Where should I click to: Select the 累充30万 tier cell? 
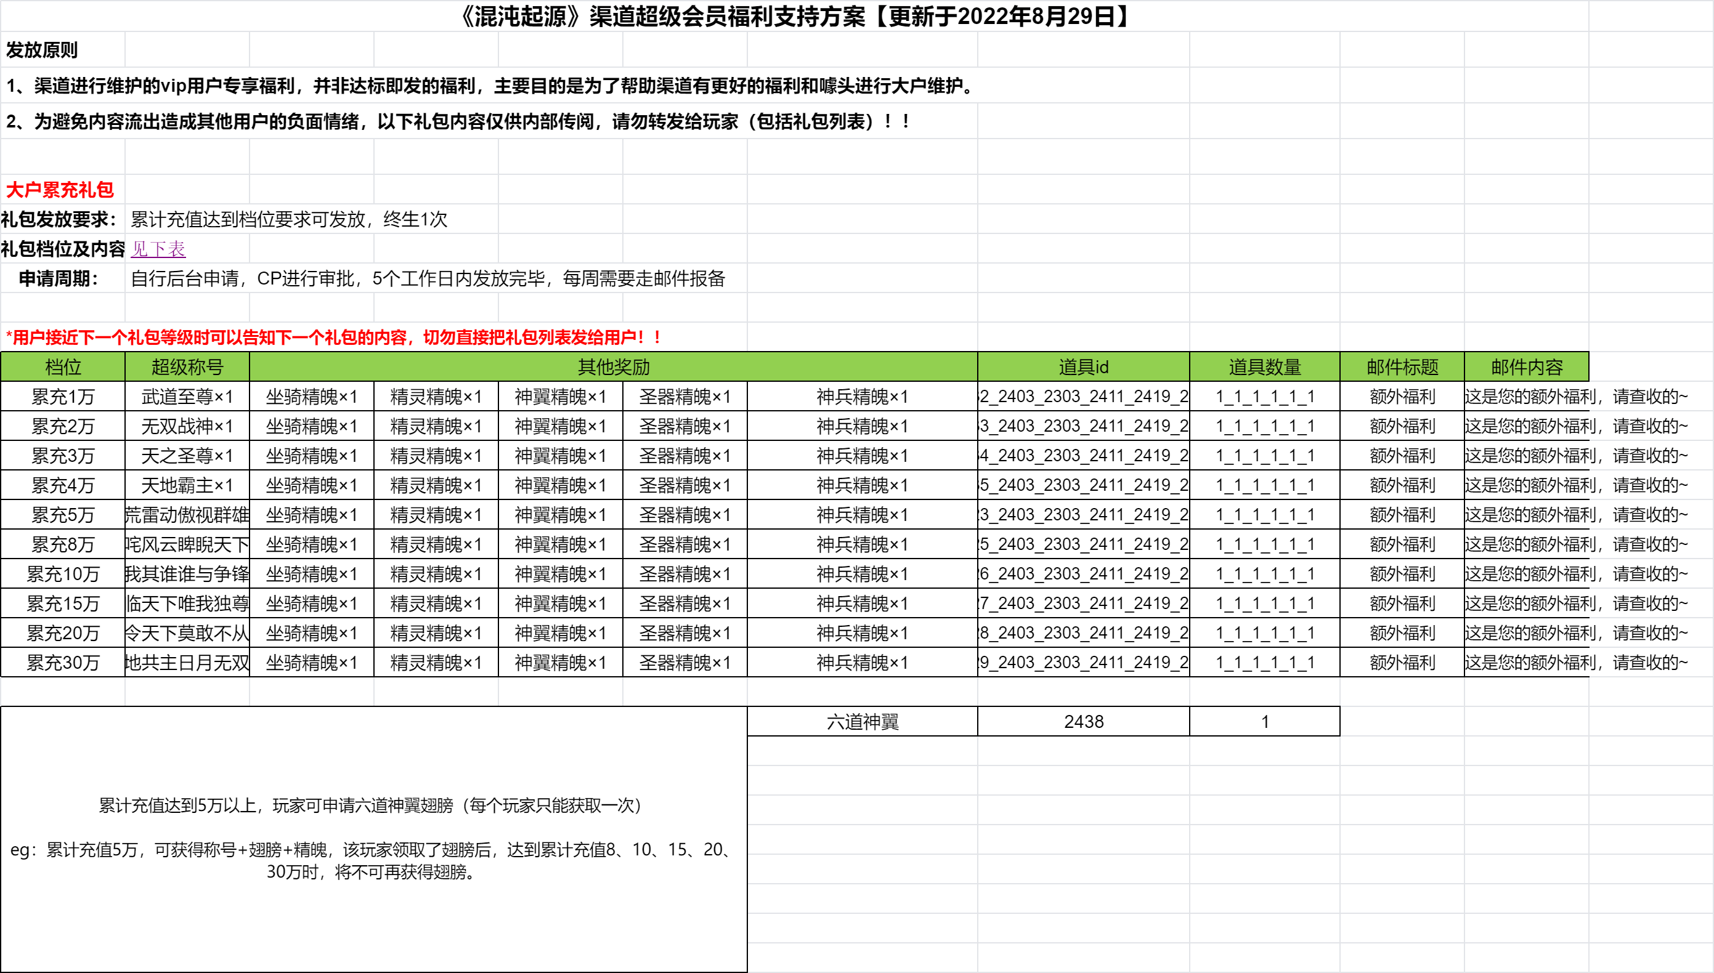pyautogui.click(x=63, y=662)
